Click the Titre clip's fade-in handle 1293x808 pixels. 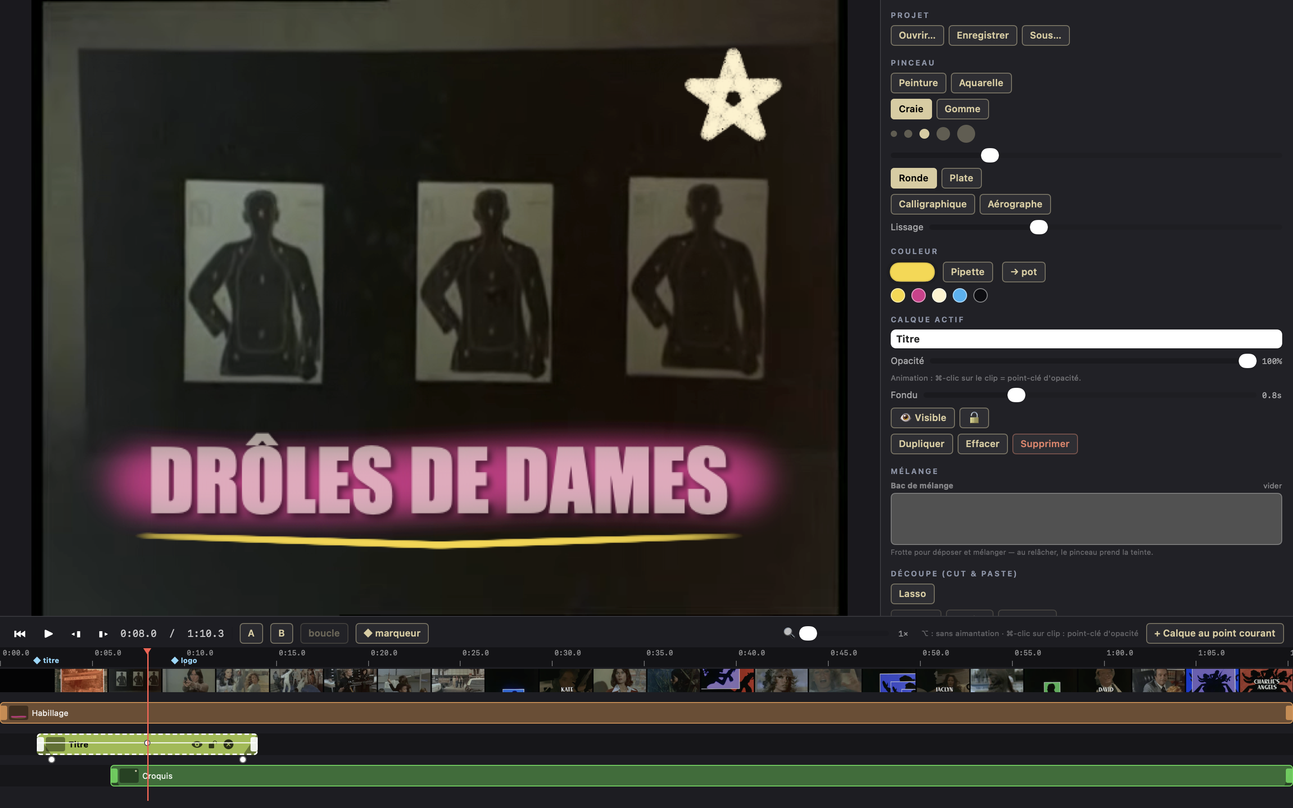51,760
